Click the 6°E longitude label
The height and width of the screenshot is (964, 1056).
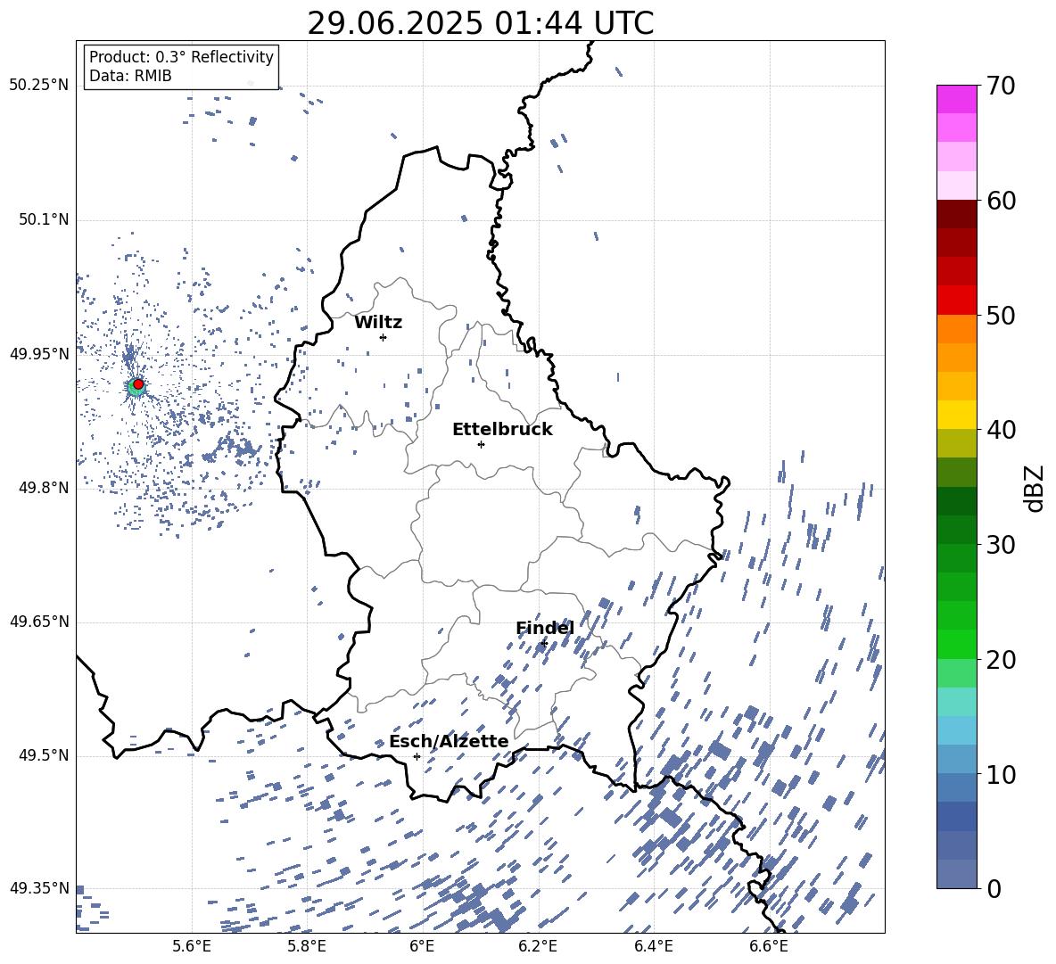coord(422,946)
